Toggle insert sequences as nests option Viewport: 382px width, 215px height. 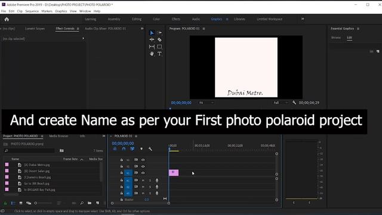point(115,149)
